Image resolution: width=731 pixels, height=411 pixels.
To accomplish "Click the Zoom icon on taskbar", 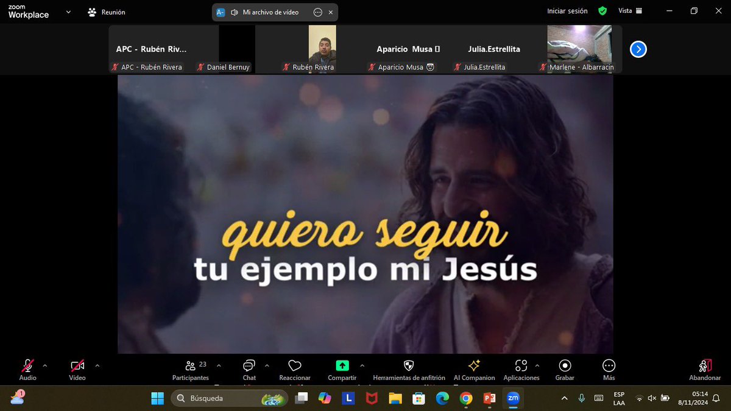I will click(513, 398).
